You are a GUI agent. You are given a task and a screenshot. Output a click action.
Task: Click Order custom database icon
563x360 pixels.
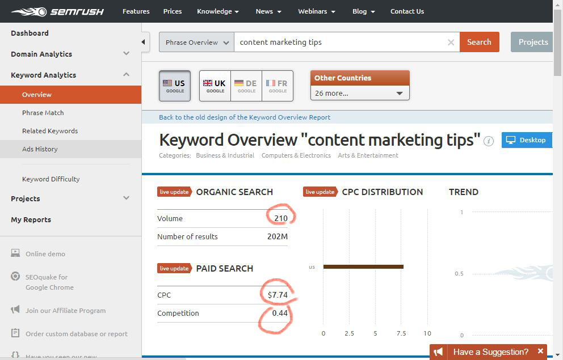(x=15, y=333)
